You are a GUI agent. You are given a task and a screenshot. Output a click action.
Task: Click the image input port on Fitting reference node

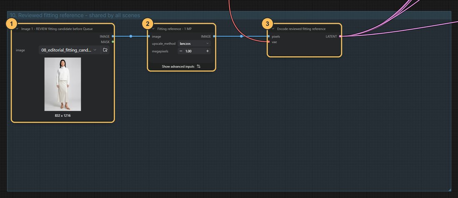[x=149, y=36]
